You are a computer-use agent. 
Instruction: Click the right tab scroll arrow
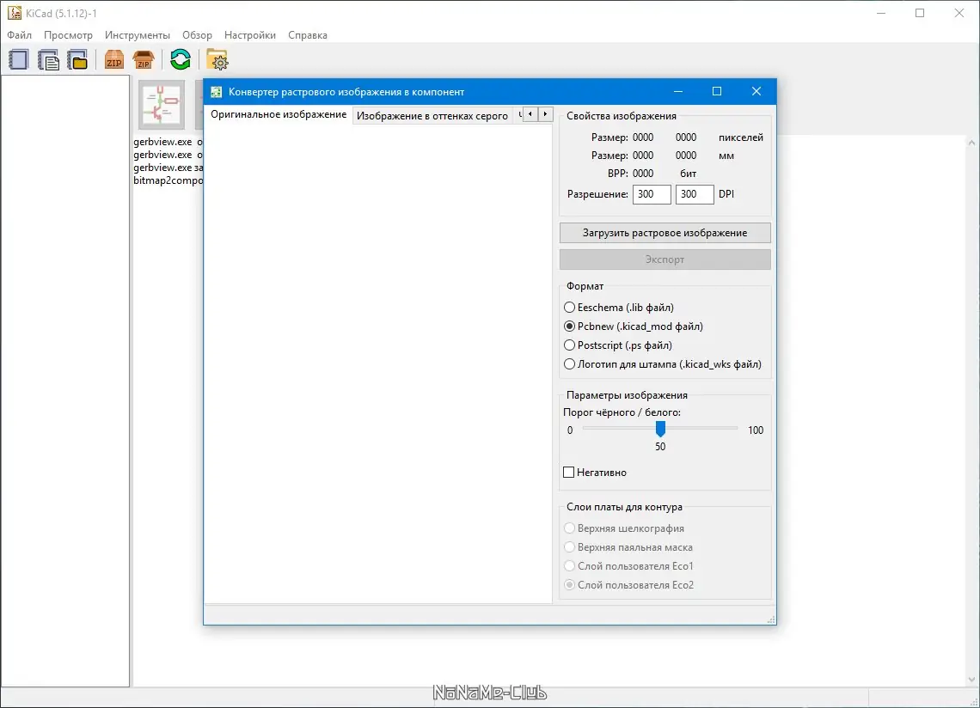click(x=546, y=114)
